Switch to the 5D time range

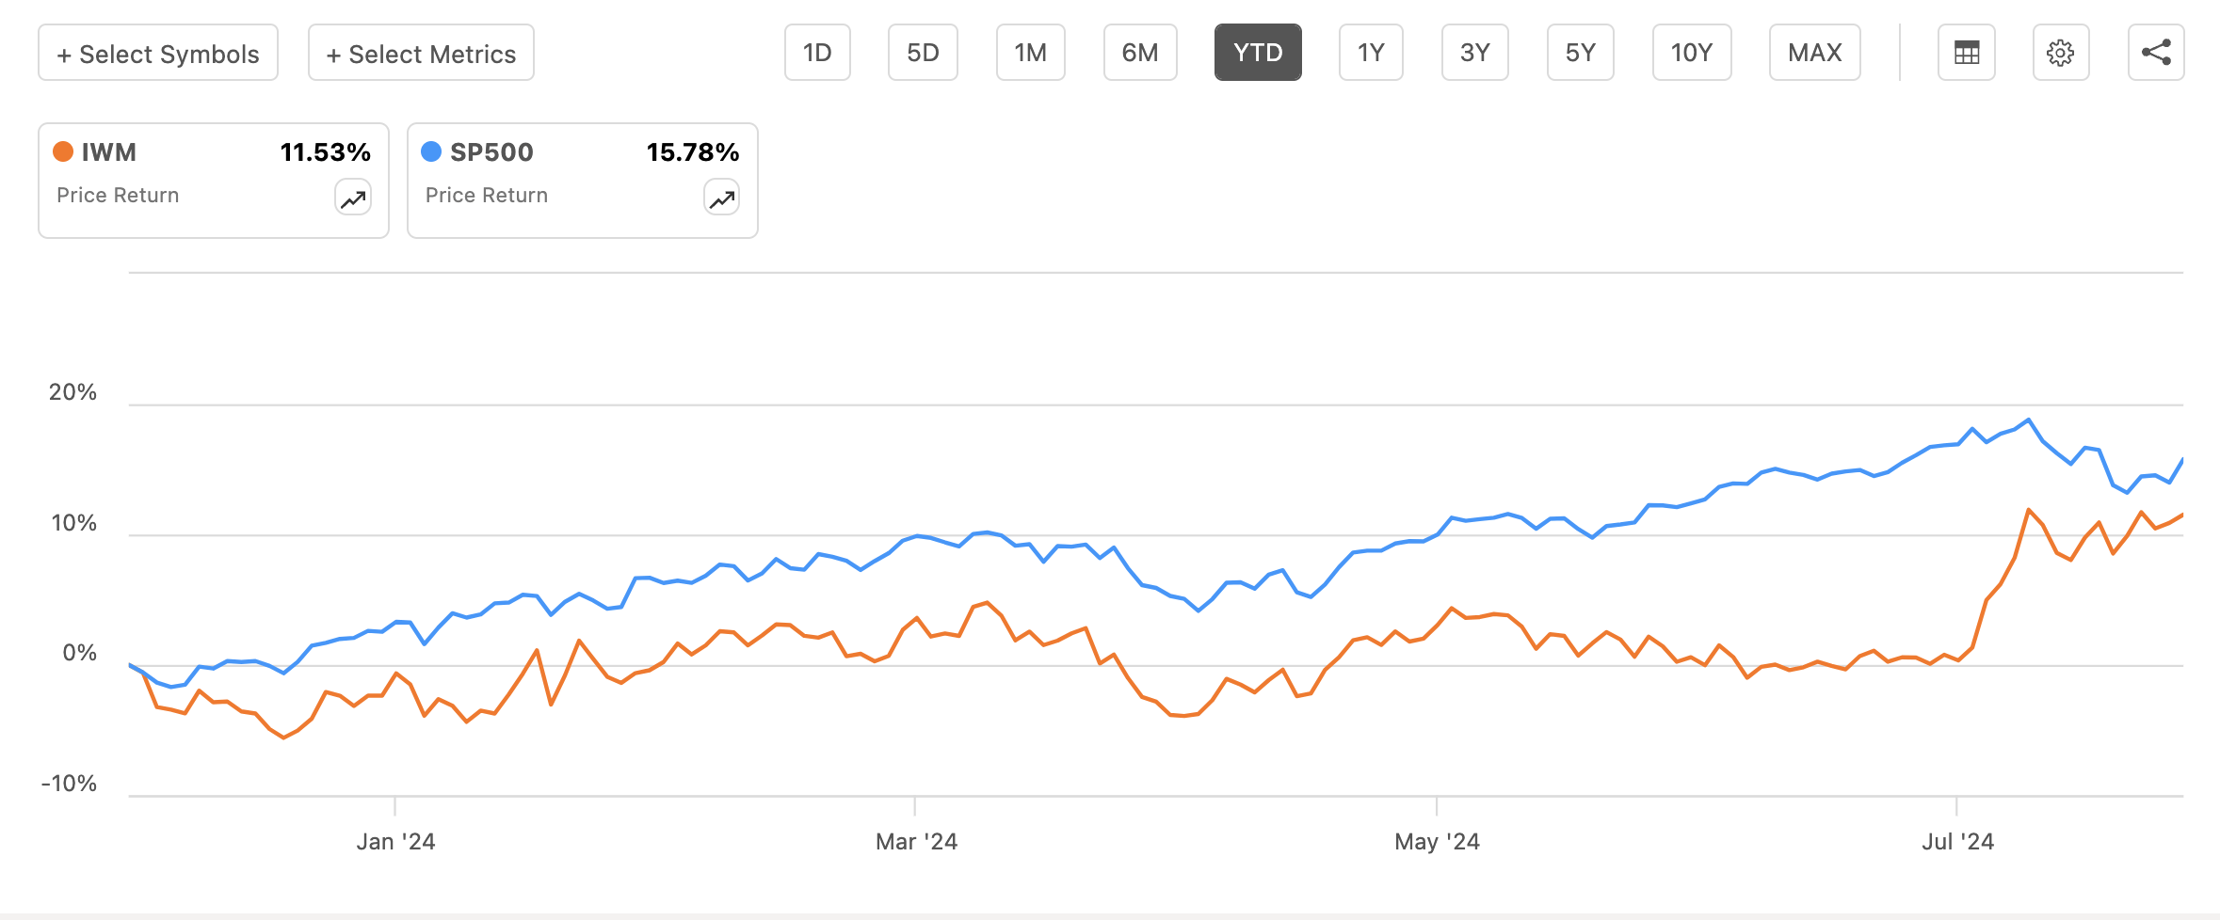pos(923,53)
